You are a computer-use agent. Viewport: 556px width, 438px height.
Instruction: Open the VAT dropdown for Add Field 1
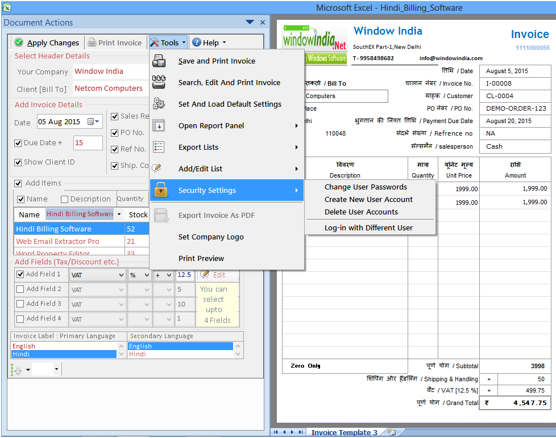121,275
